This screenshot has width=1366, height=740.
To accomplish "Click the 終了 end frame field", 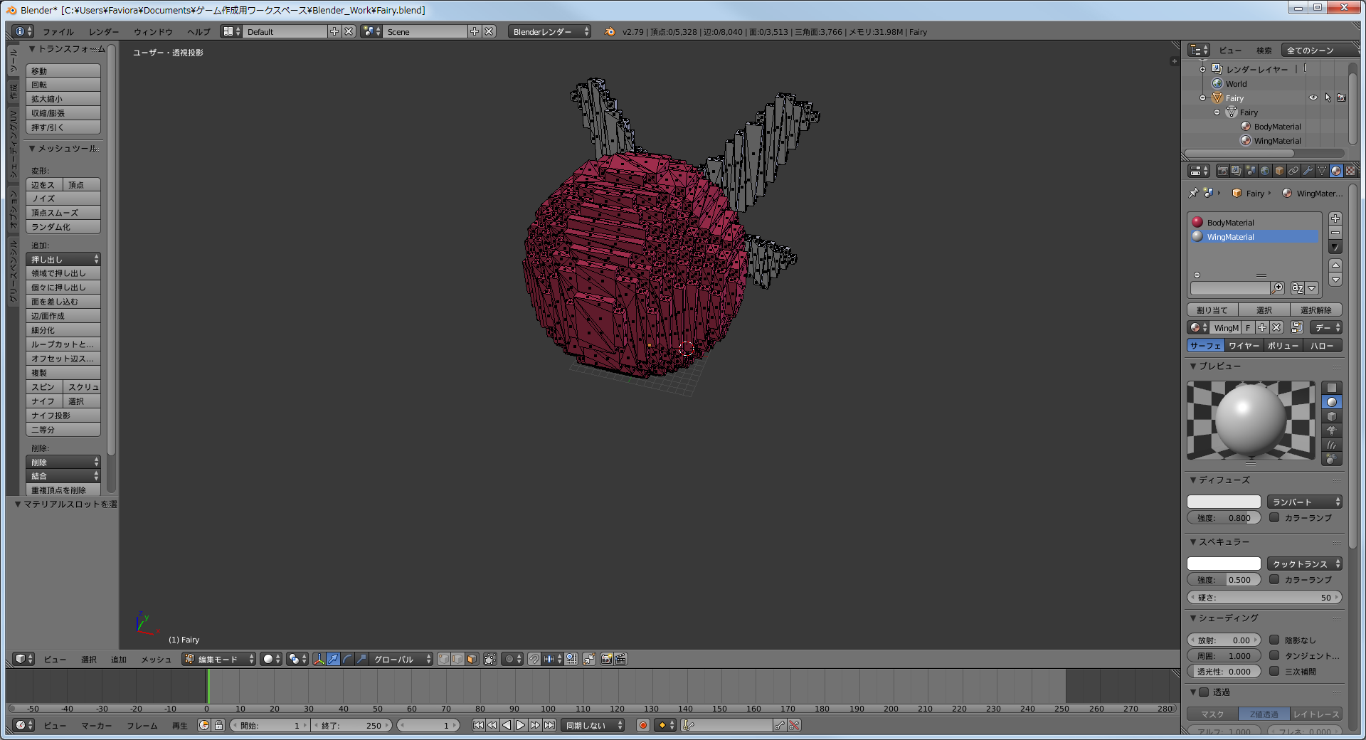I will 353,725.
